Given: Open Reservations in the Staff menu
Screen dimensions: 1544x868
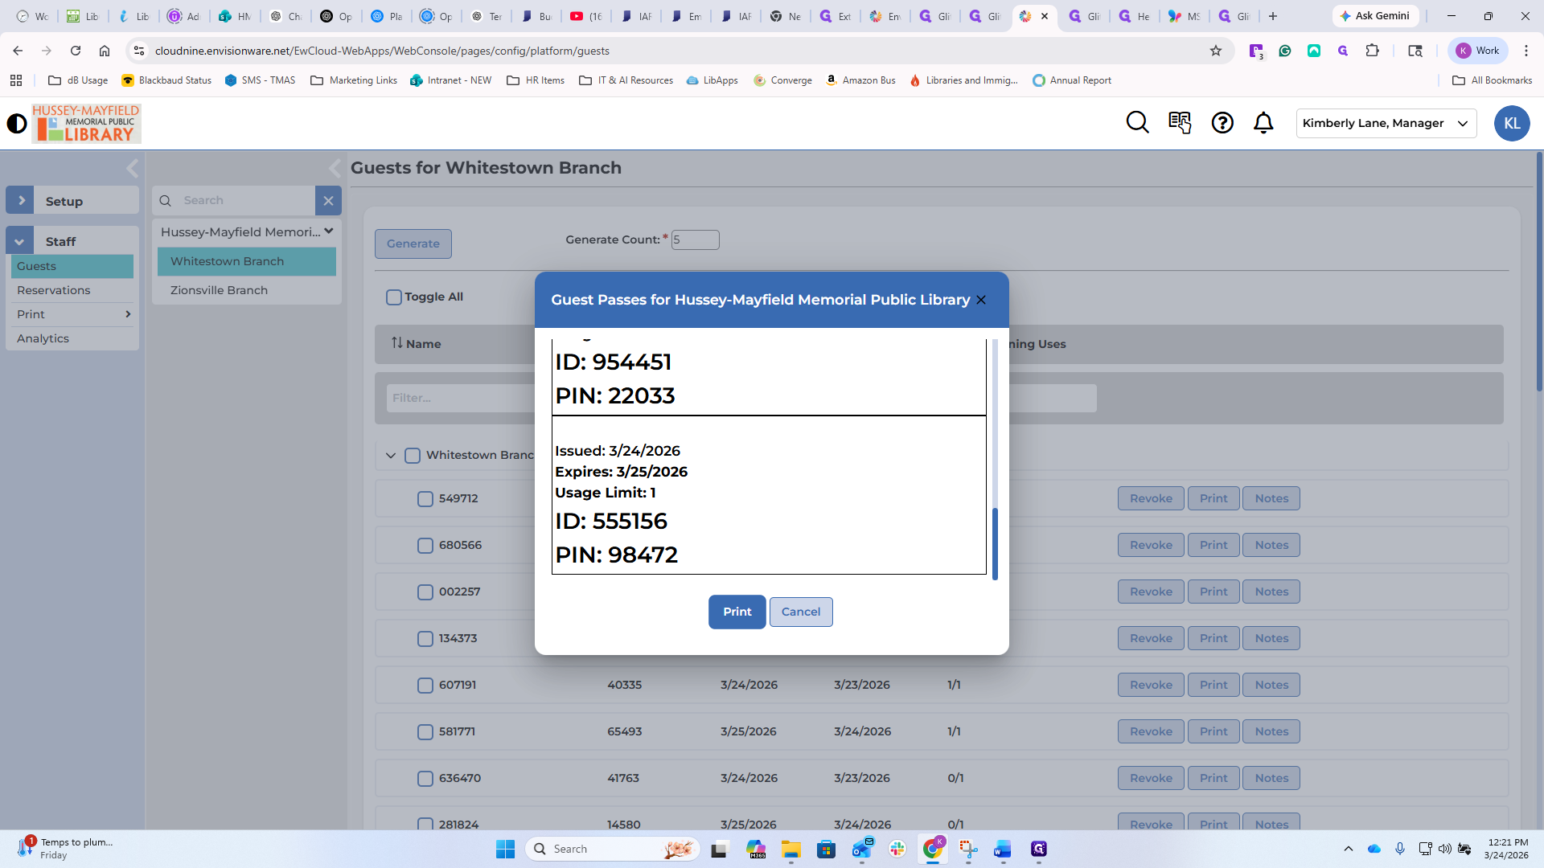Looking at the screenshot, I should pyautogui.click(x=54, y=290).
